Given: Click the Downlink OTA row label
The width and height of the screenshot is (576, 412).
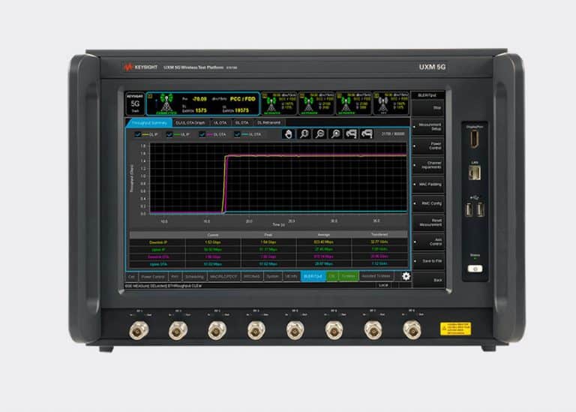Looking at the screenshot, I should 158,257.
